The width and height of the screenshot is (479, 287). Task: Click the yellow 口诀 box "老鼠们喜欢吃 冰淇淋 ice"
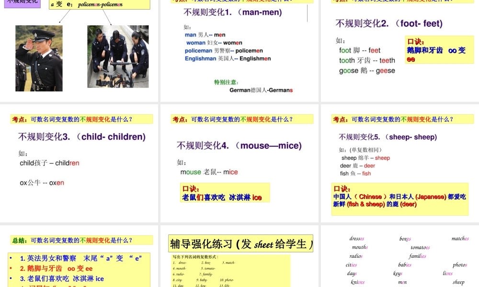pos(225,193)
